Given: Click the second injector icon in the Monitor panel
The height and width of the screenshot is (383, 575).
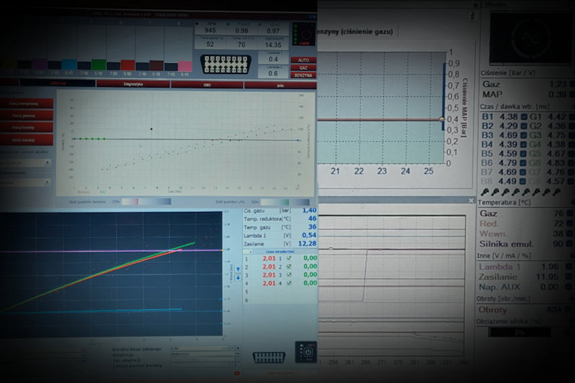Looking at the screenshot, I should pyautogui.click(x=495, y=192).
